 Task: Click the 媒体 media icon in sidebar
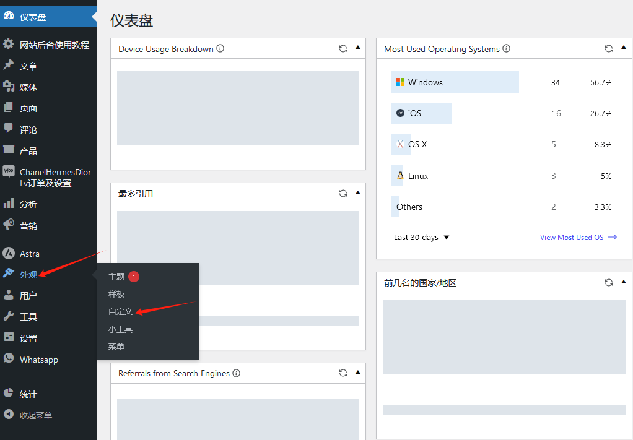coord(9,87)
